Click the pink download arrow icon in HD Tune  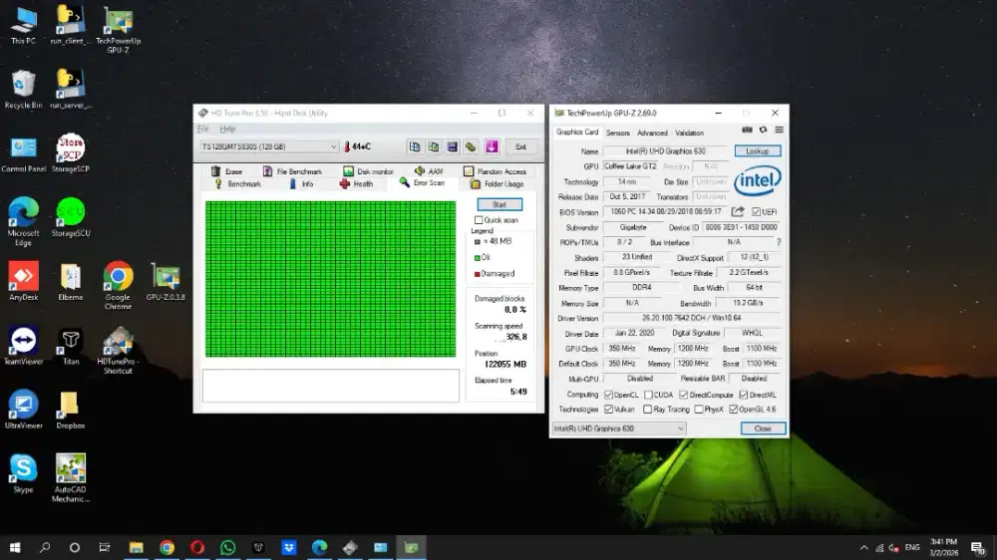tap(492, 146)
